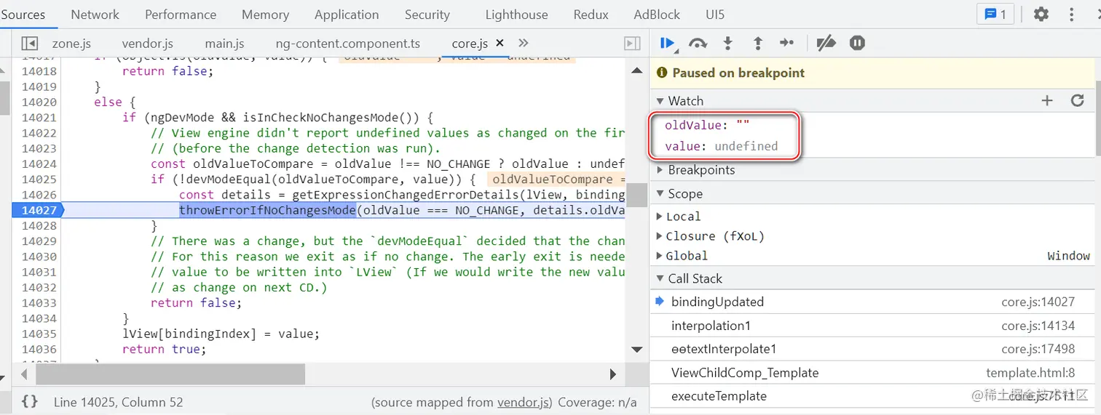This screenshot has width=1101, height=415.
Task: Open the vendor.js source map link
Action: pyautogui.click(x=524, y=402)
